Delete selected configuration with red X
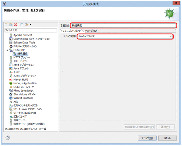This screenshot has width=182, height=146. point(16,25)
